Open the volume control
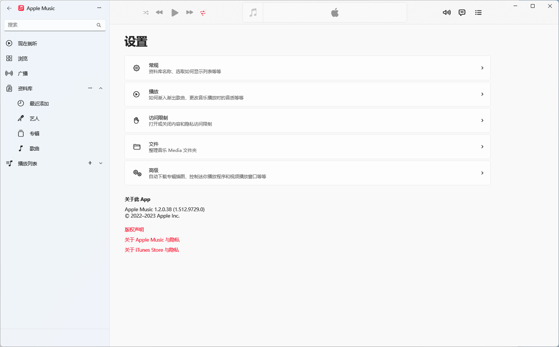559x347 pixels. coord(447,12)
